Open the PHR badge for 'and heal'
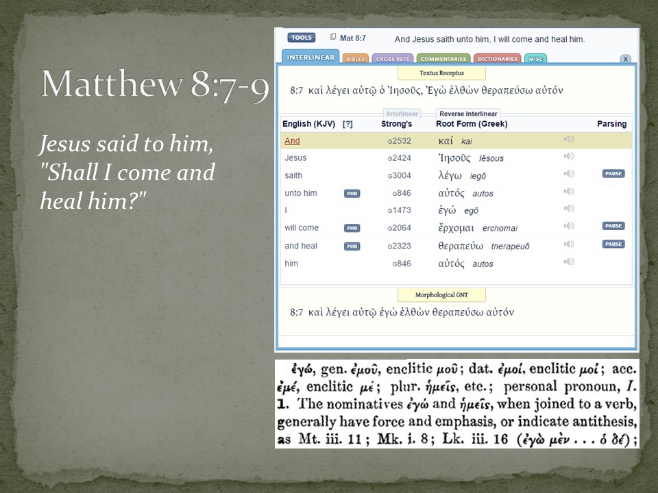The image size is (658, 493). [x=352, y=246]
